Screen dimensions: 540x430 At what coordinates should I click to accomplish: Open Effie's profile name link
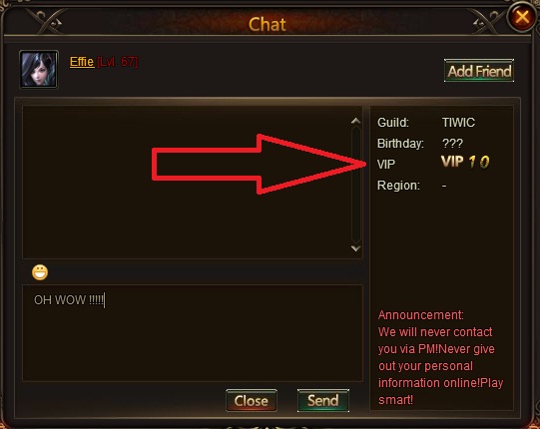tap(82, 62)
